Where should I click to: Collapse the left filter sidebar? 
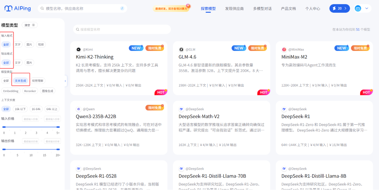pyautogui.click(x=65, y=81)
